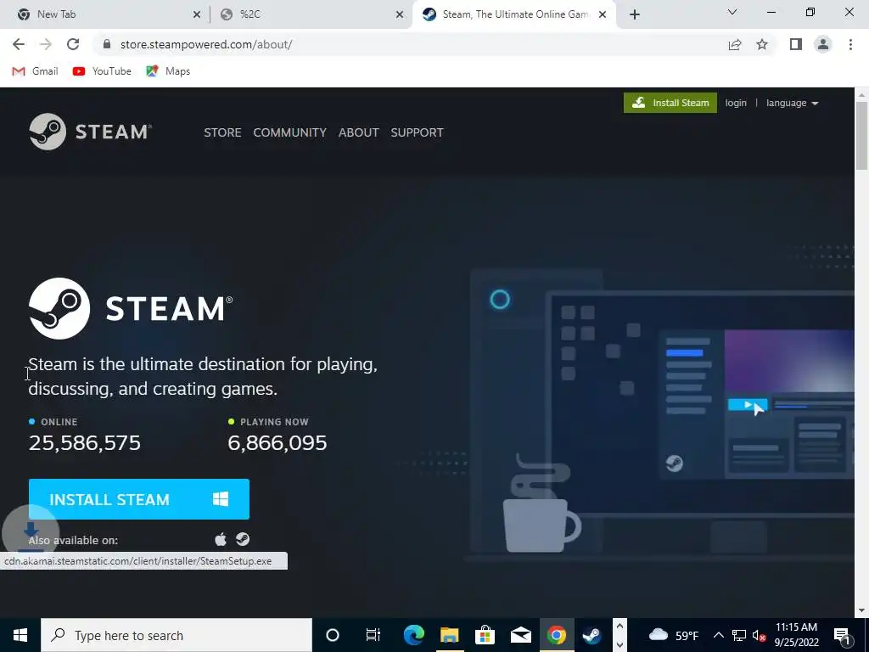Open the STORE menu

pyautogui.click(x=222, y=132)
